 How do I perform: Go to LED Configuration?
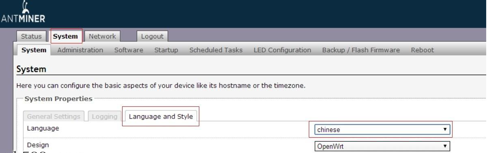tap(282, 50)
